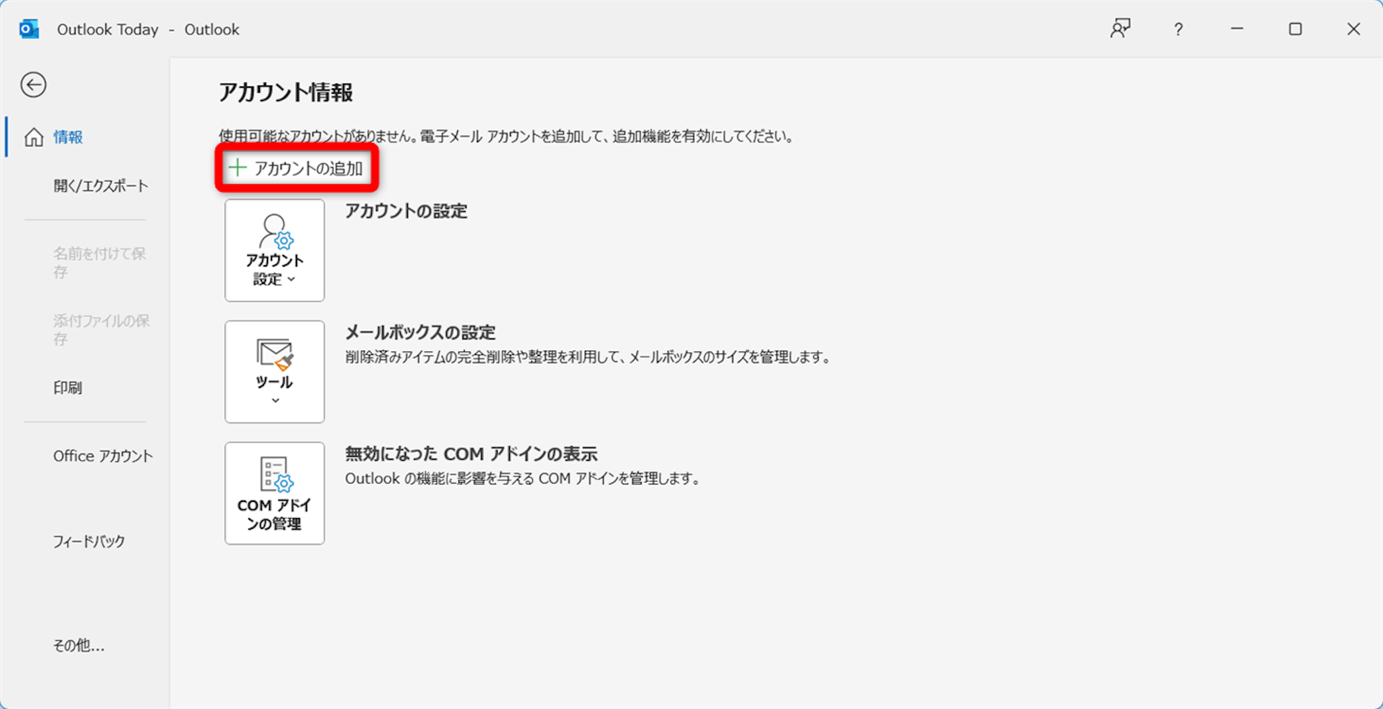The height and width of the screenshot is (709, 1383).
Task: Click the メールボックスの設定 heading
Action: (x=420, y=332)
